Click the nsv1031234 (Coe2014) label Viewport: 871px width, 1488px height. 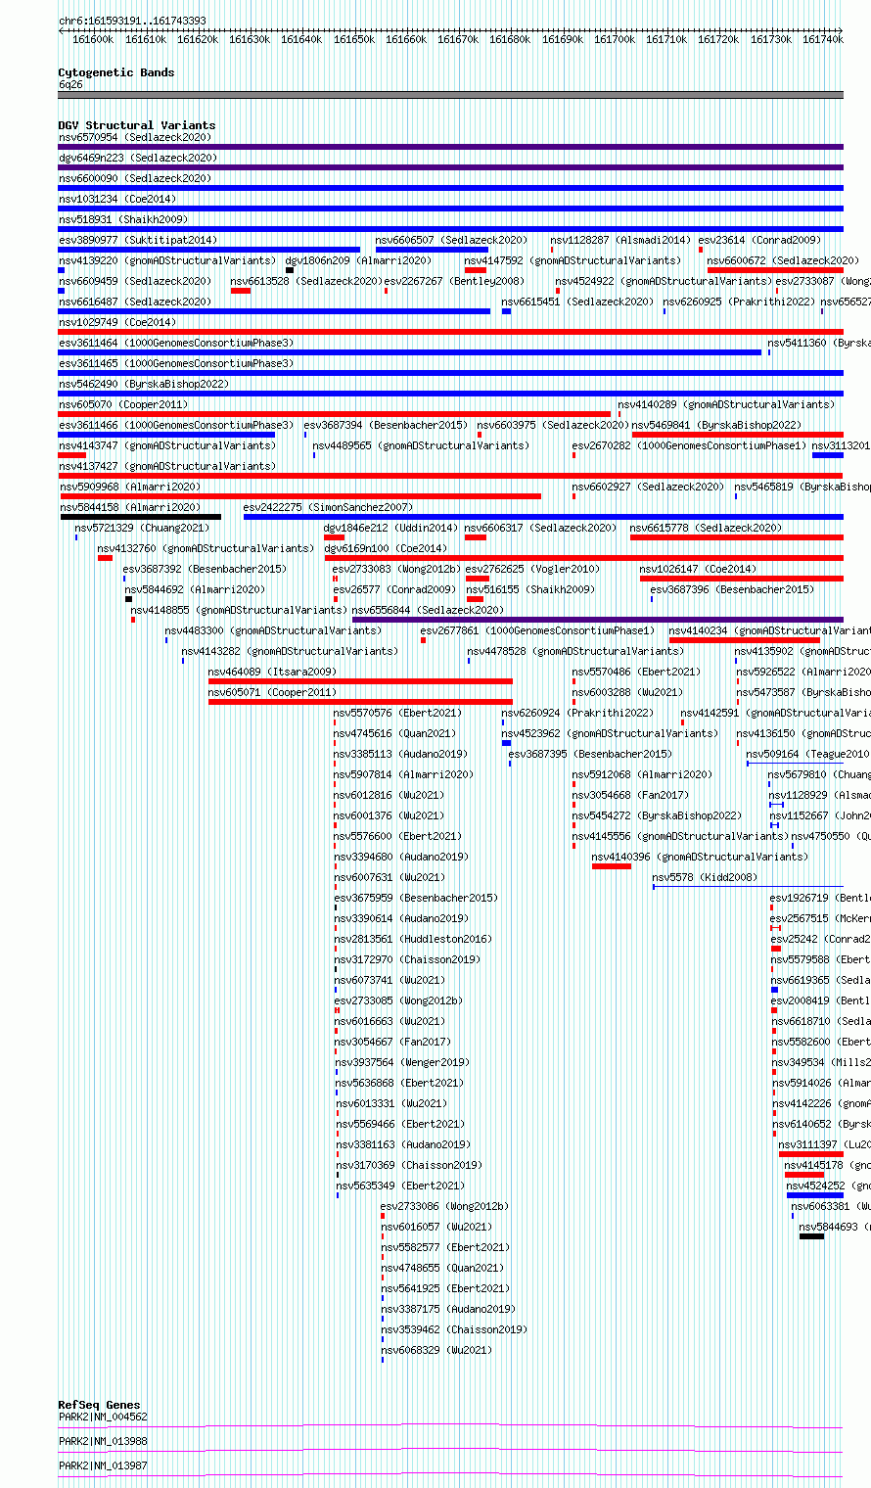[116, 199]
